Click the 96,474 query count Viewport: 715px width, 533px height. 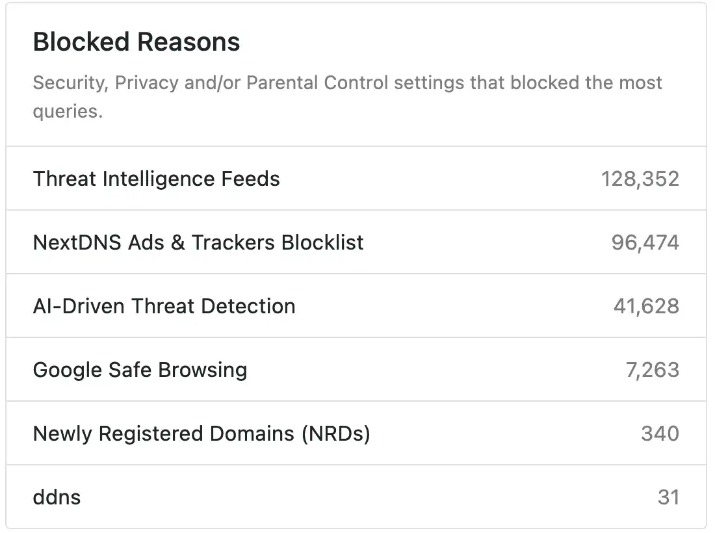coord(645,242)
